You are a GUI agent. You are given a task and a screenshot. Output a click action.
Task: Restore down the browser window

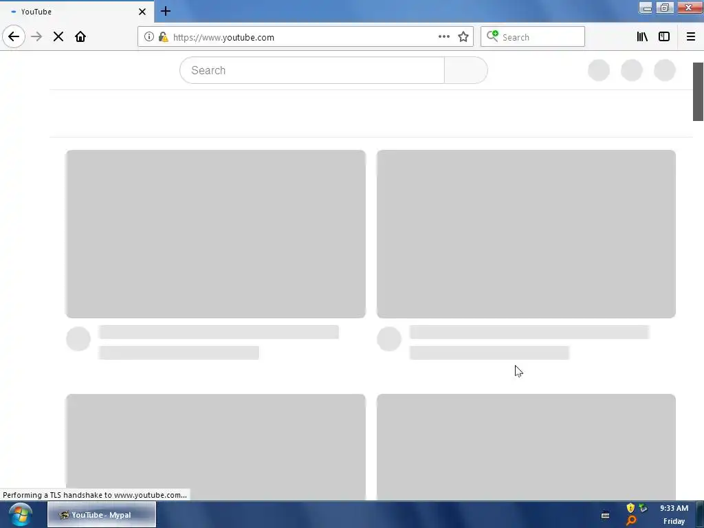665,8
